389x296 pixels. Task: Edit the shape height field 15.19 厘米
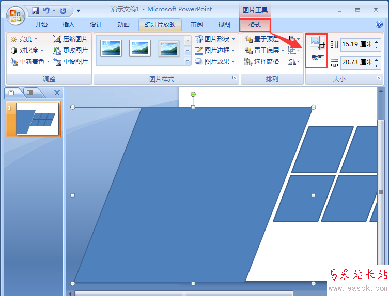pyautogui.click(x=357, y=44)
